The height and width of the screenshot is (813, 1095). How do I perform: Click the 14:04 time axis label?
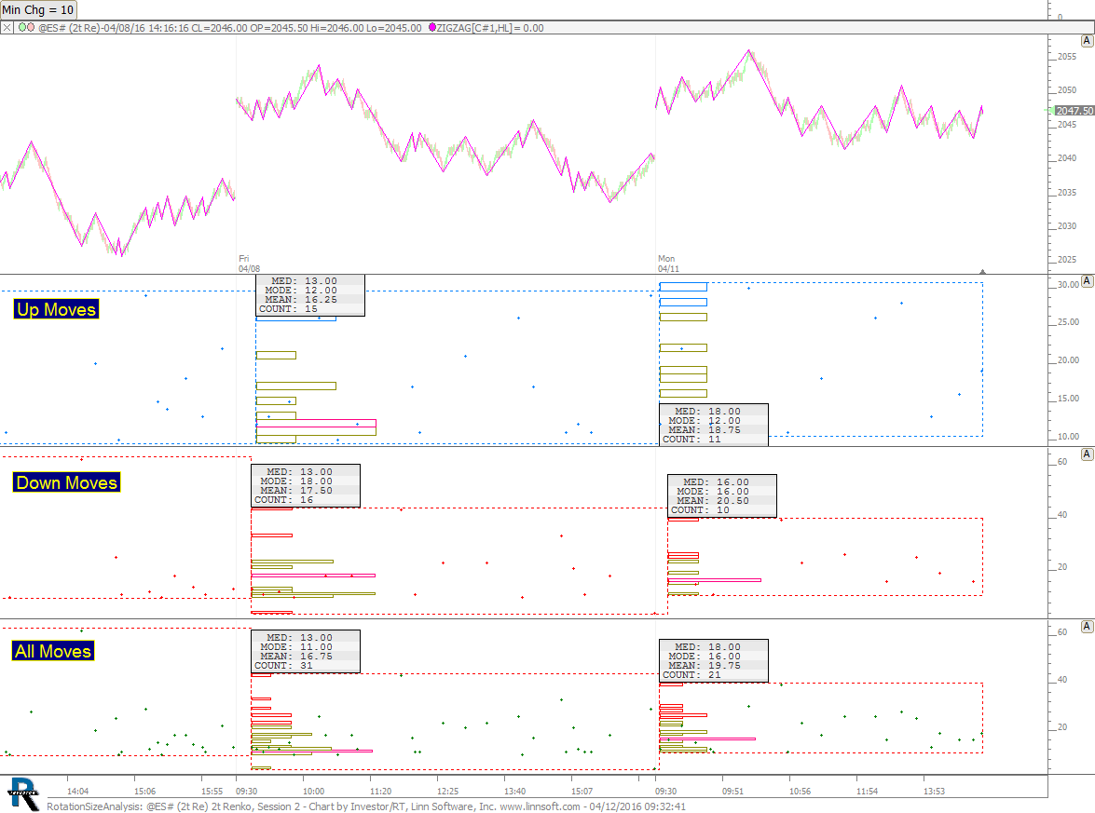click(77, 792)
